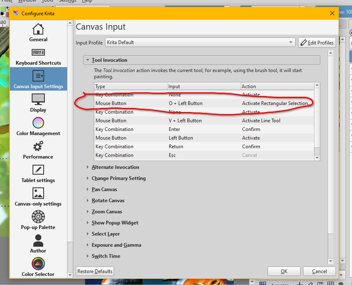Viewport: 352px width, 285px height.
Task: Click settings panel scroll up arrow
Action: click(331, 53)
